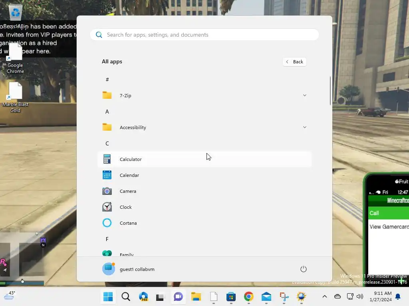Open Snipping Tool from taskbar
The height and width of the screenshot is (306, 409).
[284, 296]
